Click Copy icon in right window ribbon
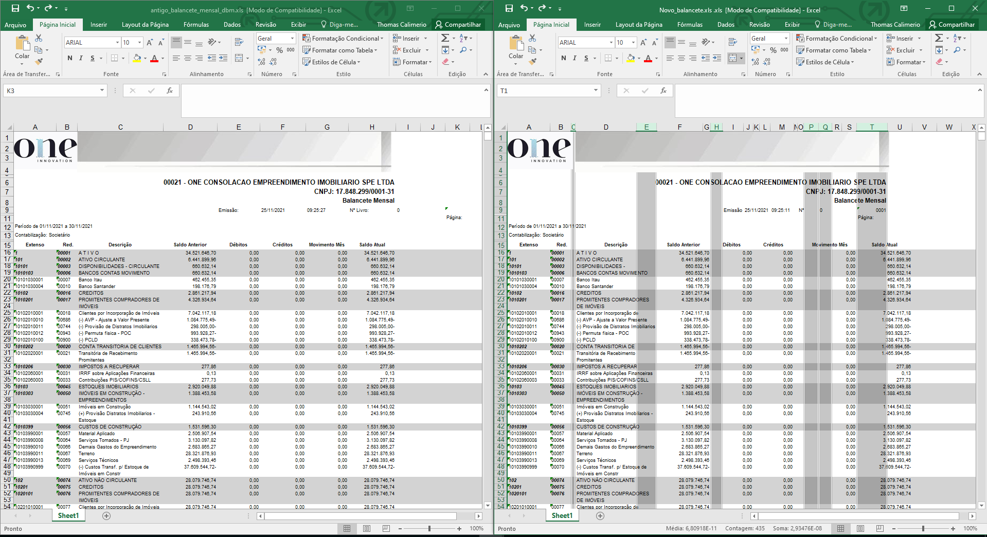 (532, 50)
